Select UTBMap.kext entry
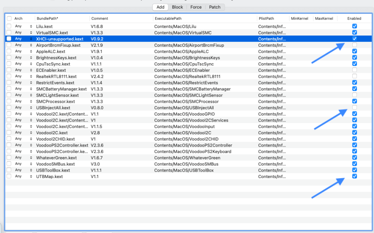The image size is (374, 233). [49, 177]
